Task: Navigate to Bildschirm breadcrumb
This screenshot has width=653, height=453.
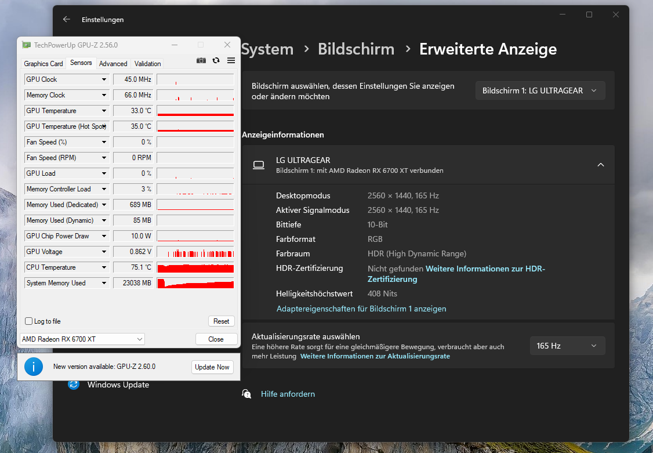Action: [356, 49]
